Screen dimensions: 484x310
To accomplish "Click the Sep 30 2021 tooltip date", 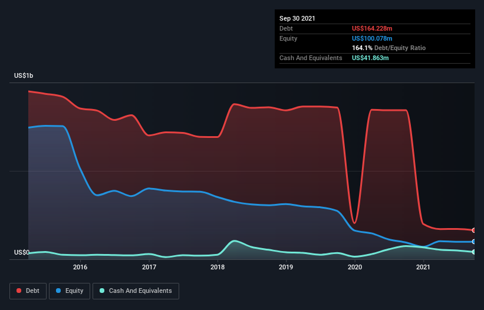I will click(x=297, y=18).
